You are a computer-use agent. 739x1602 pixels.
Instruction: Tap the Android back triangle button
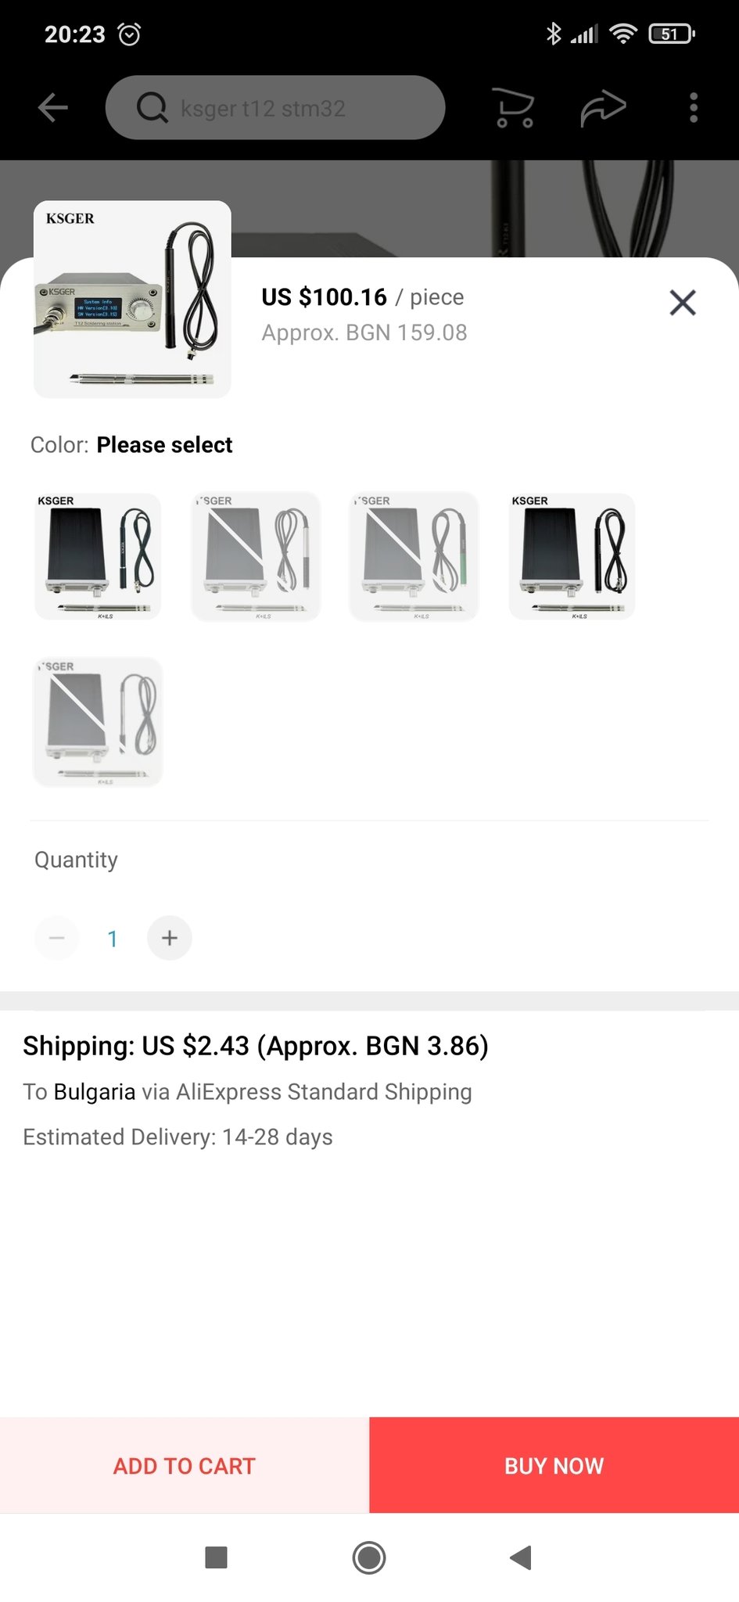click(x=521, y=1557)
